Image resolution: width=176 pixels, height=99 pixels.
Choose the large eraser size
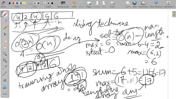(52, 3)
